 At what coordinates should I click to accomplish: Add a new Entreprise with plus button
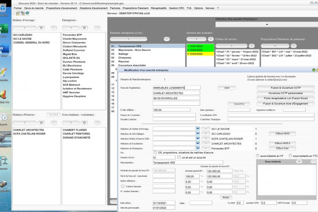click(x=71, y=28)
